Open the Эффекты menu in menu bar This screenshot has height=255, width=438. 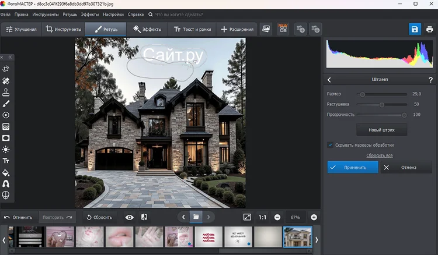coord(90,14)
